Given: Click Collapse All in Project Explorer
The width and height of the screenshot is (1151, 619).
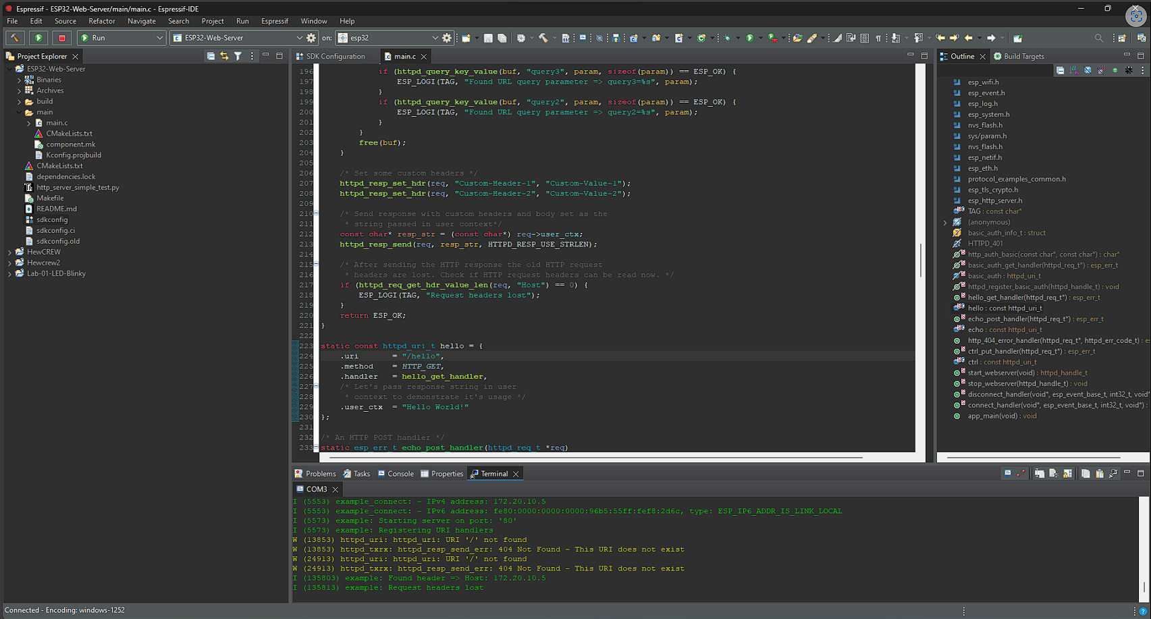Looking at the screenshot, I should 211,56.
